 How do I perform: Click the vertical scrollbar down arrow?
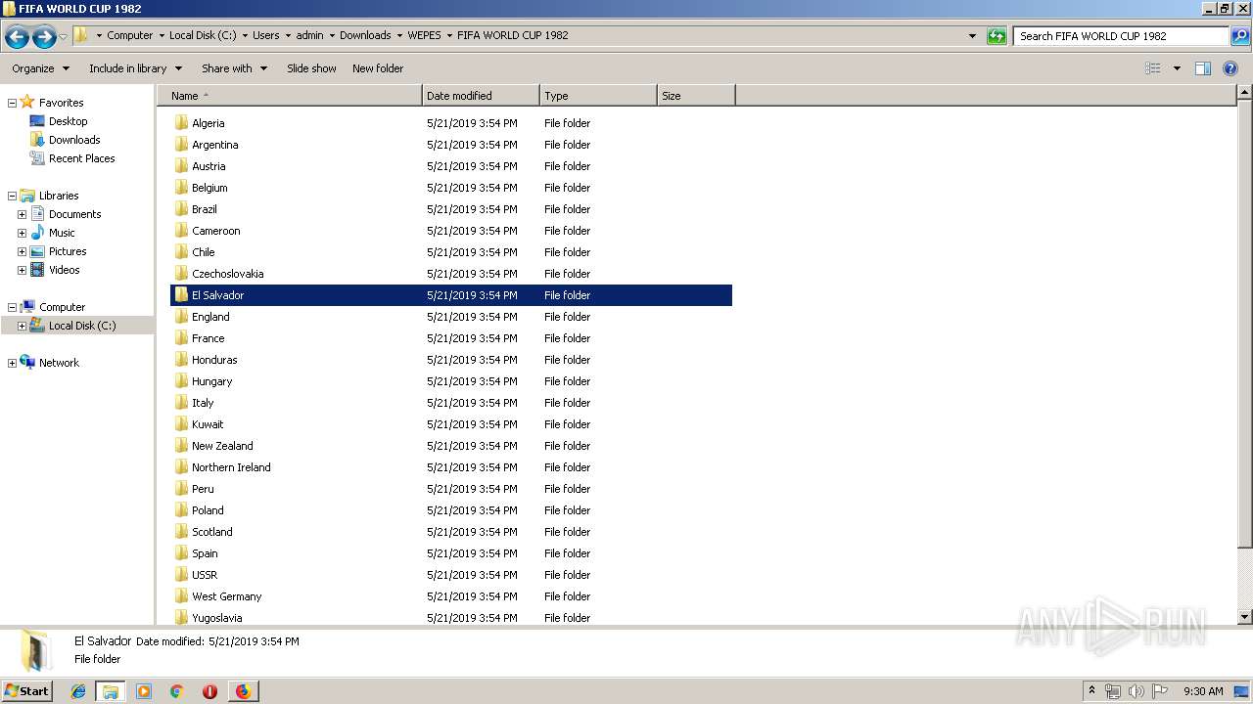(1245, 617)
